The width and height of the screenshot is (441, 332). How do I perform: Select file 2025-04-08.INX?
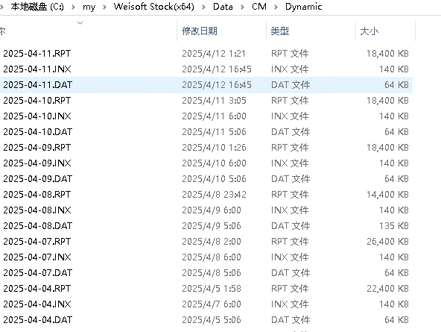(x=37, y=210)
